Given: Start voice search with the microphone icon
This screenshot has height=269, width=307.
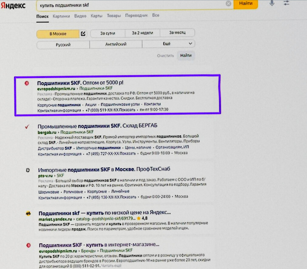Looking at the screenshot, I should pos(272,3).
